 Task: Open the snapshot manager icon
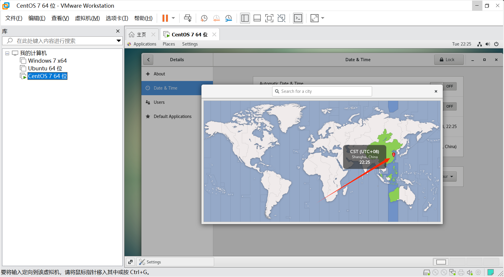pos(229,18)
